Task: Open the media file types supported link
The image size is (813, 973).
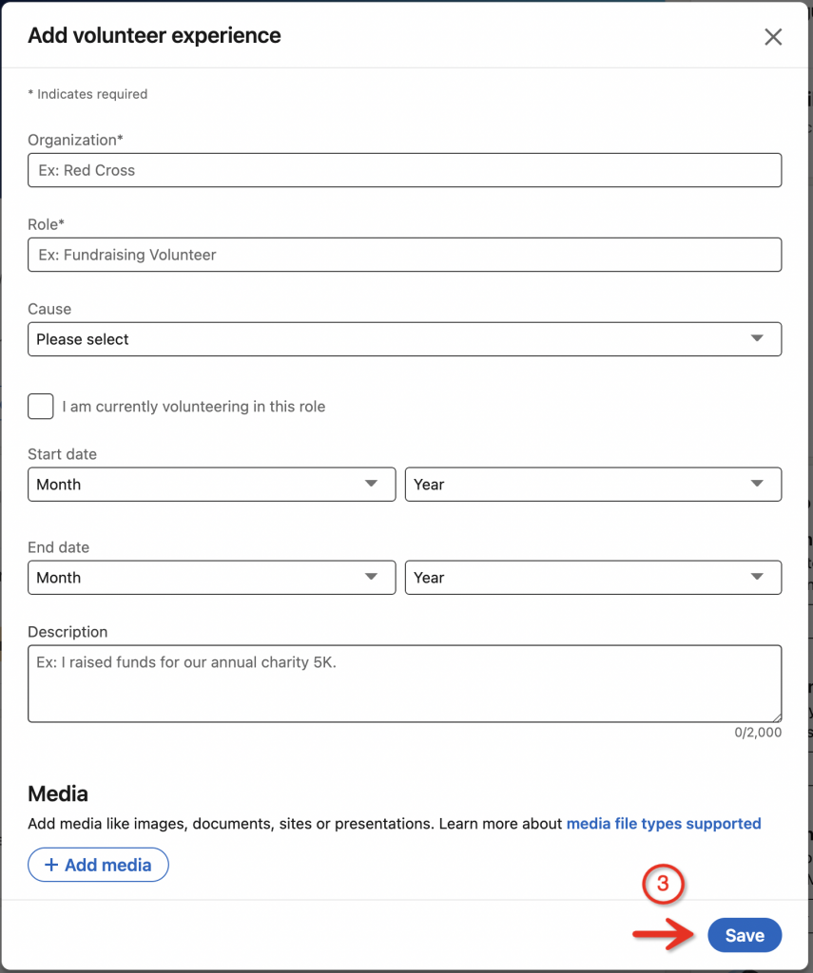Action: point(664,824)
